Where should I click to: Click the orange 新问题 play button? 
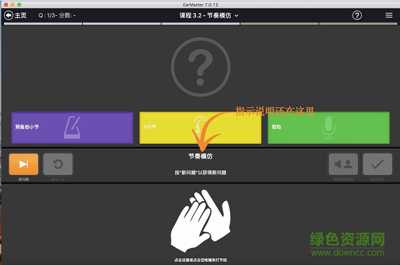coord(24,164)
